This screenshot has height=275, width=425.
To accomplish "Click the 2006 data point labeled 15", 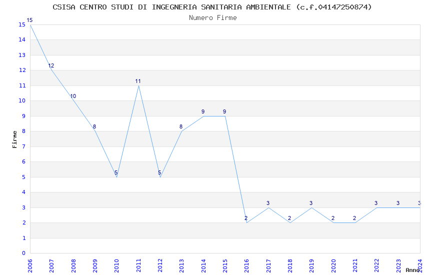I will pyautogui.click(x=30, y=24).
